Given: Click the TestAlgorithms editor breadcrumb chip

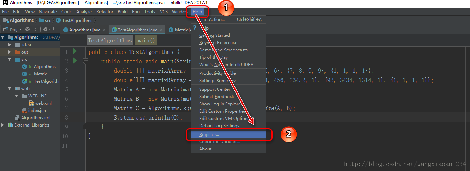Looking at the screenshot, I should [x=110, y=41].
